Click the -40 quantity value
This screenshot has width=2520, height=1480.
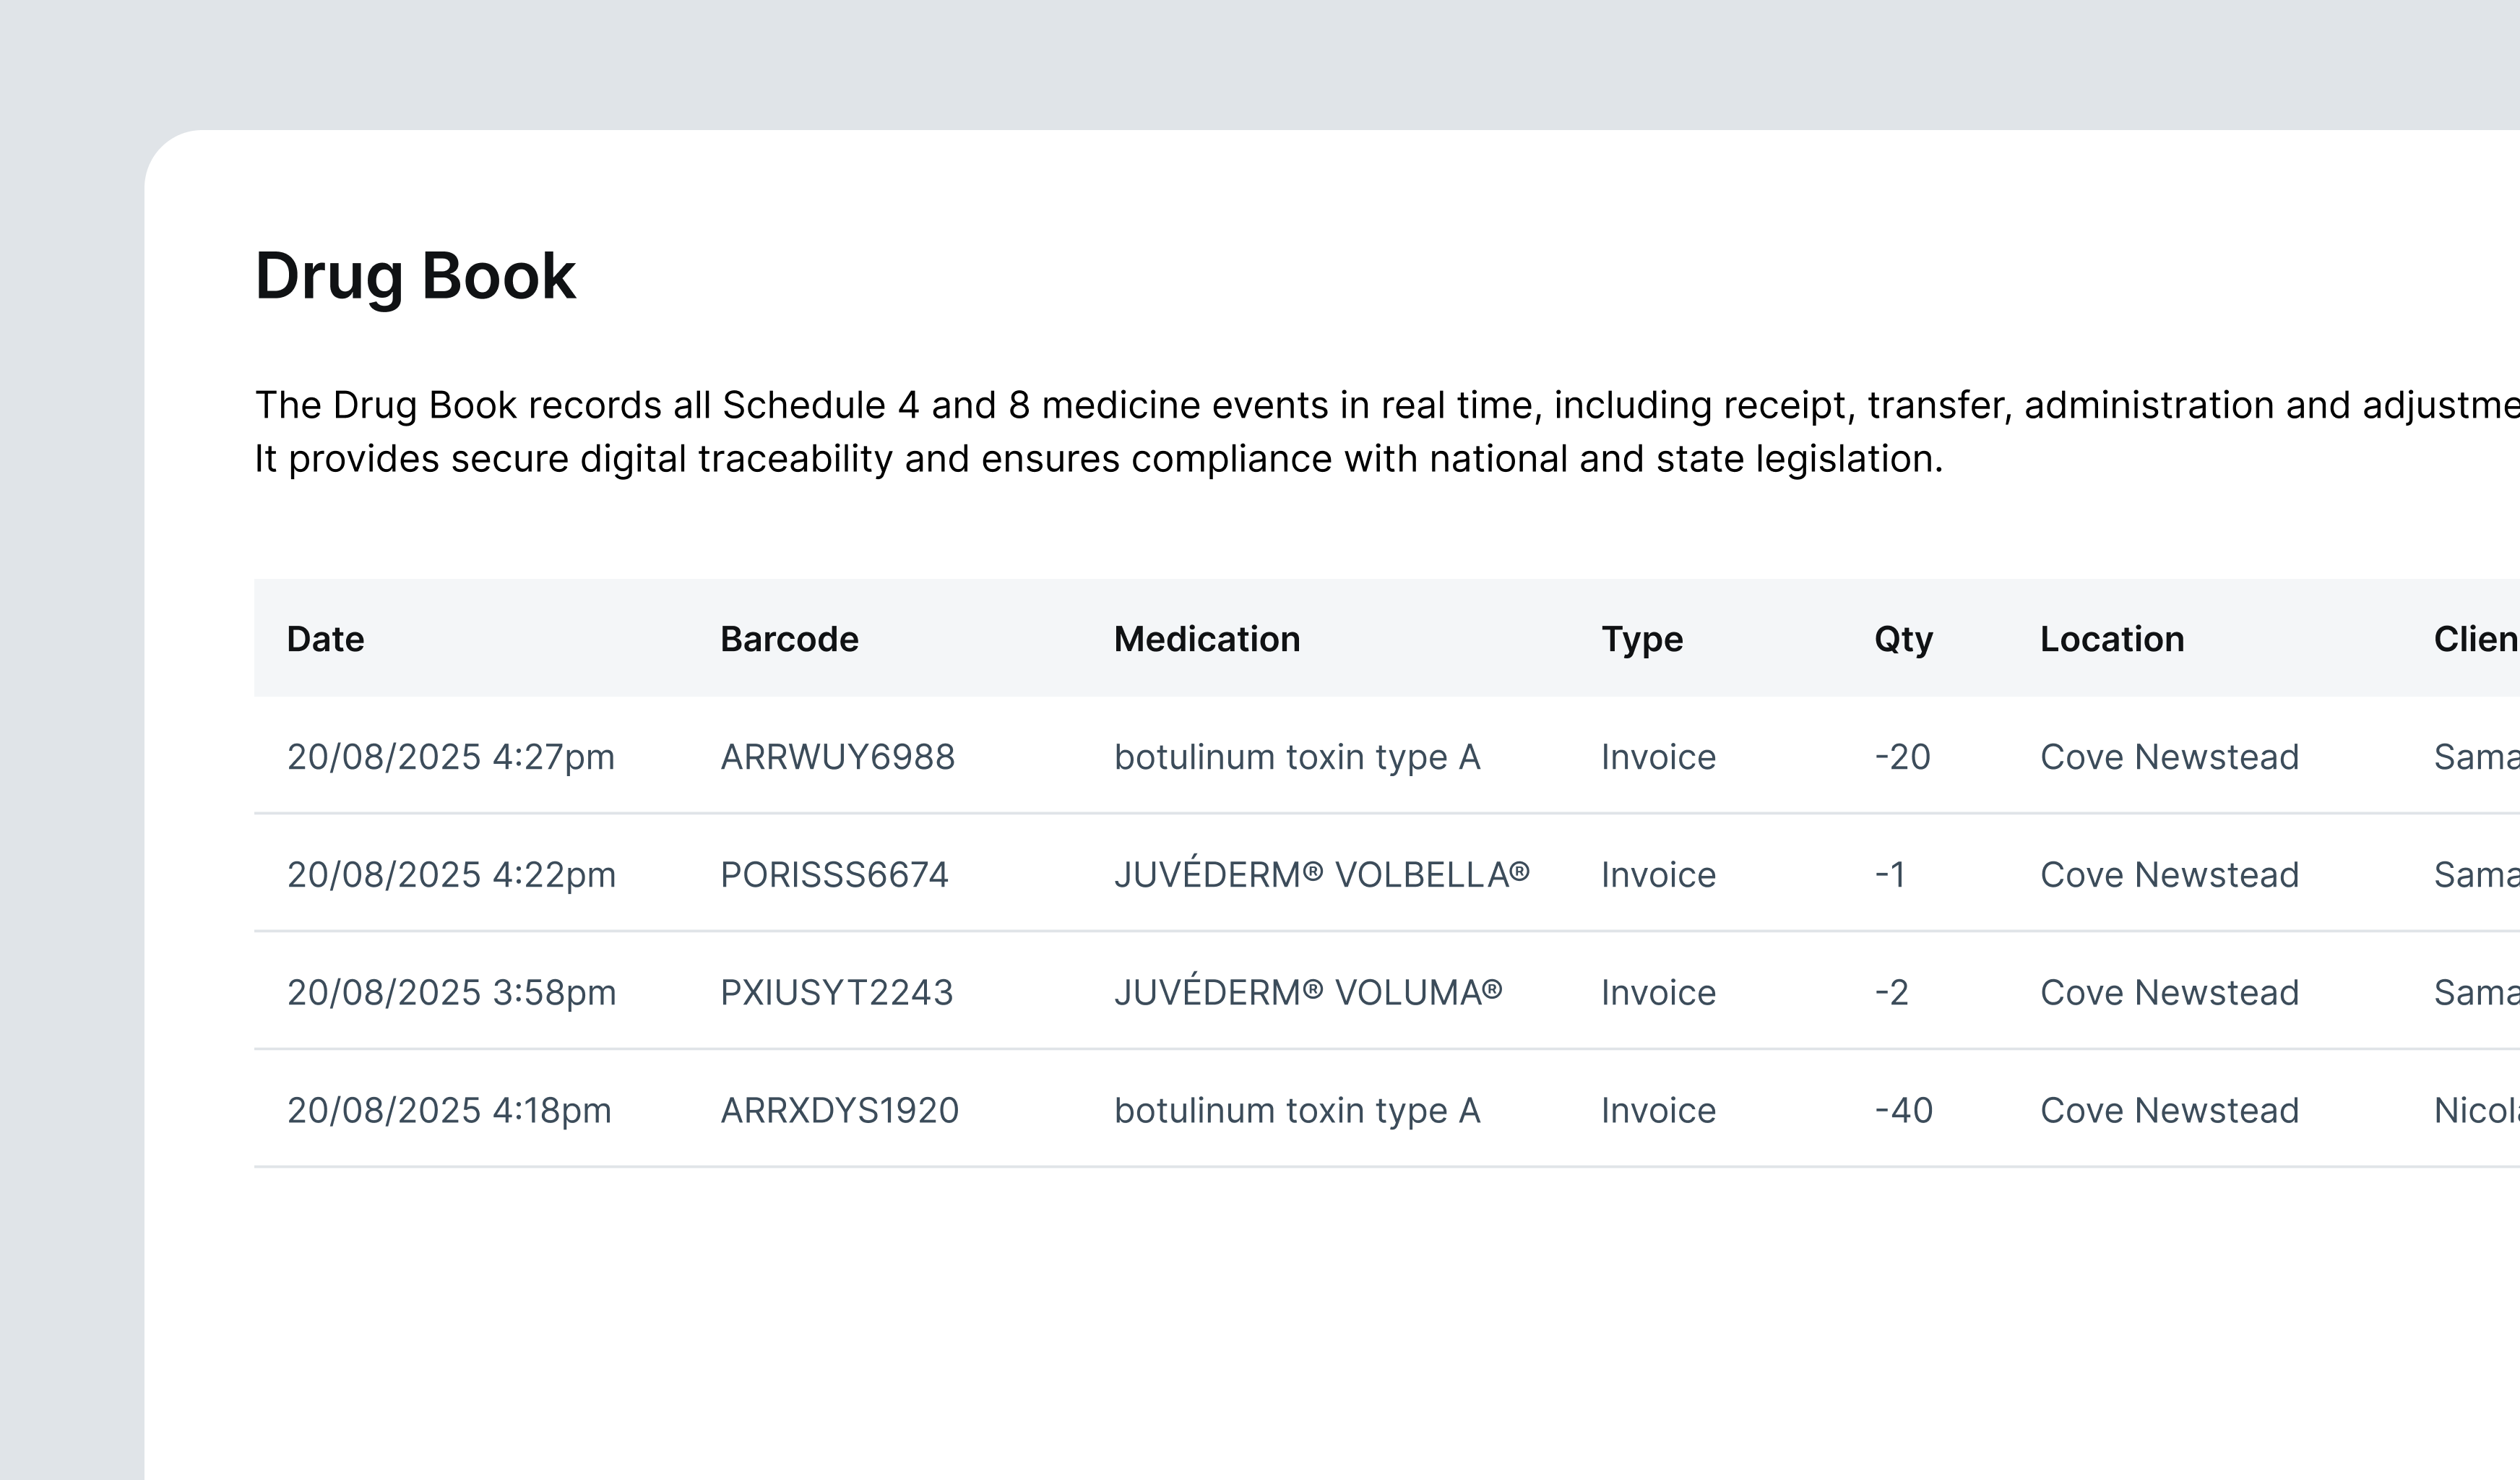(x=1902, y=1111)
